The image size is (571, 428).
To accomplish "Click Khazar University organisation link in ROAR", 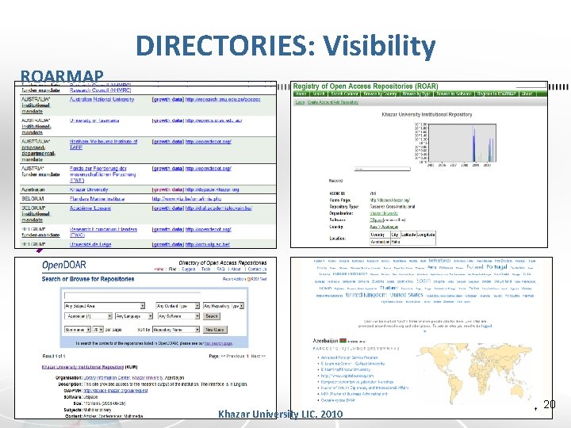I will pyautogui.click(x=384, y=213).
